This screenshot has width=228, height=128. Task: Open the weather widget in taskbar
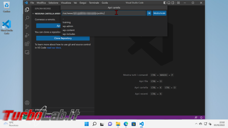(11, 124)
